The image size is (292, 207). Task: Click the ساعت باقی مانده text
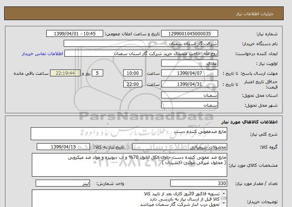[x=31, y=73]
